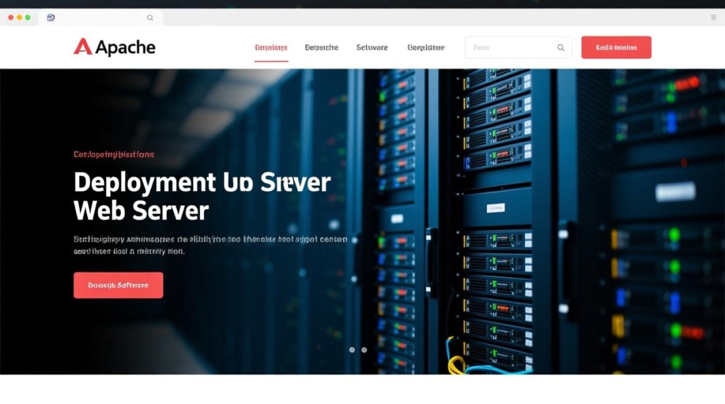
Task: Click the favicon on the browser tab
Action: tap(51, 18)
